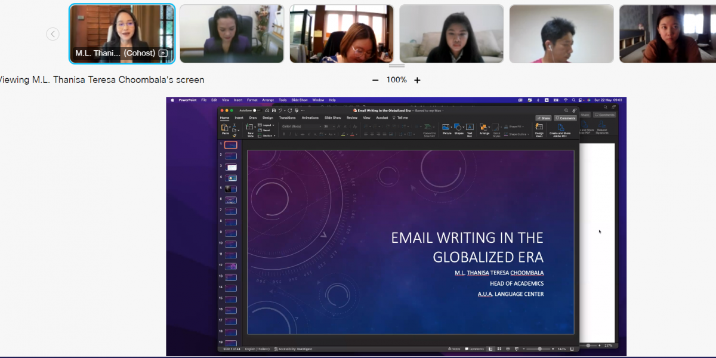Open the Window menu in macOS menu bar
The image size is (716, 358).
click(x=318, y=100)
